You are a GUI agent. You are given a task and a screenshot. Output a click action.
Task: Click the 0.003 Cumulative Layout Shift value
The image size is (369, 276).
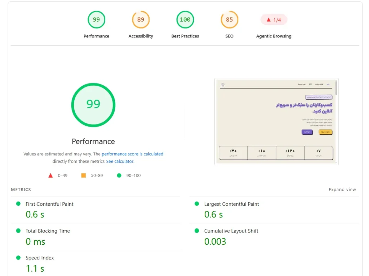point(215,241)
